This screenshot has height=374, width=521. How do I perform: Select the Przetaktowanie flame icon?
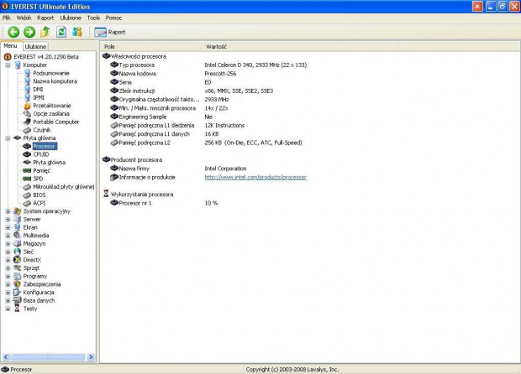point(27,106)
